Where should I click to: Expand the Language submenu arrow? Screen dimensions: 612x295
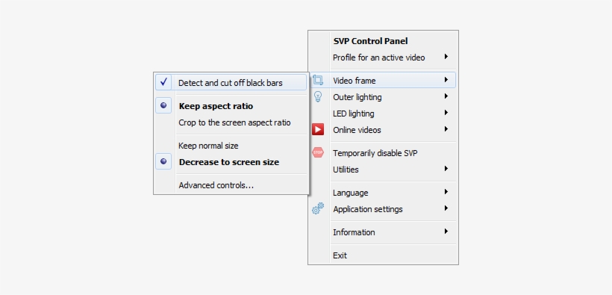(x=446, y=192)
